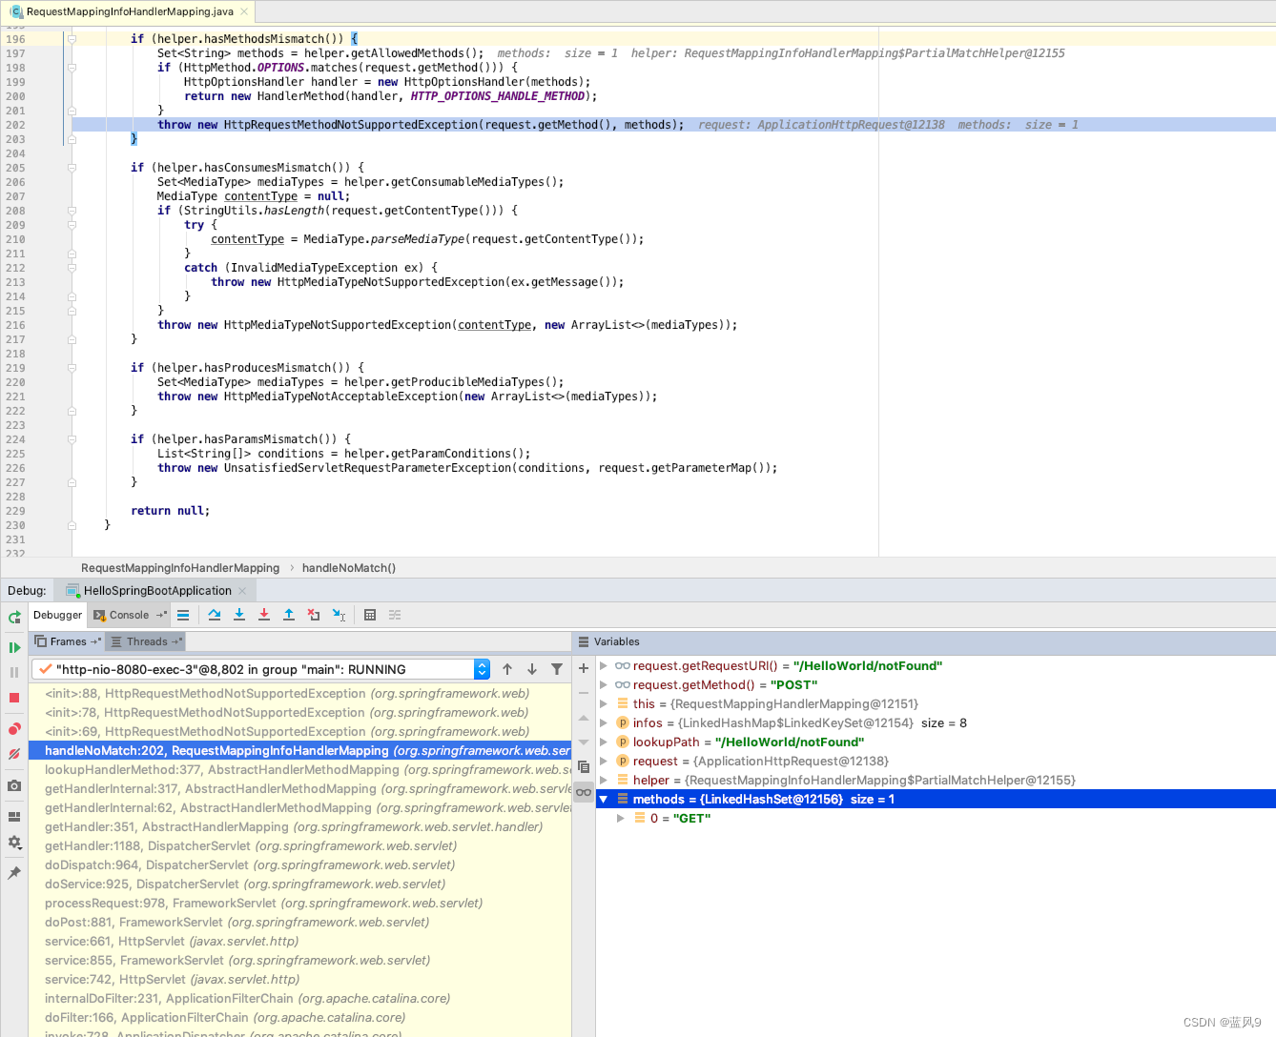The image size is (1276, 1037).
Task: Open Evaluate Expression calculator icon
Action: pyautogui.click(x=370, y=615)
